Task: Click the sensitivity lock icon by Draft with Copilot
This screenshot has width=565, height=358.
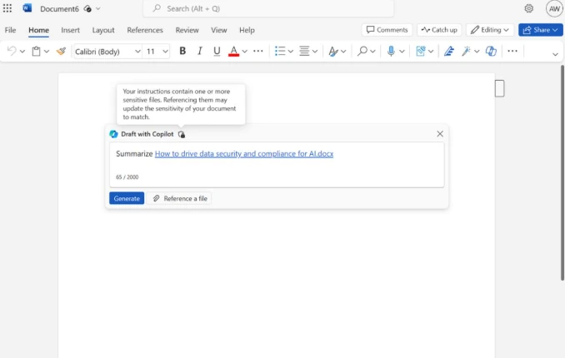Action: point(182,134)
